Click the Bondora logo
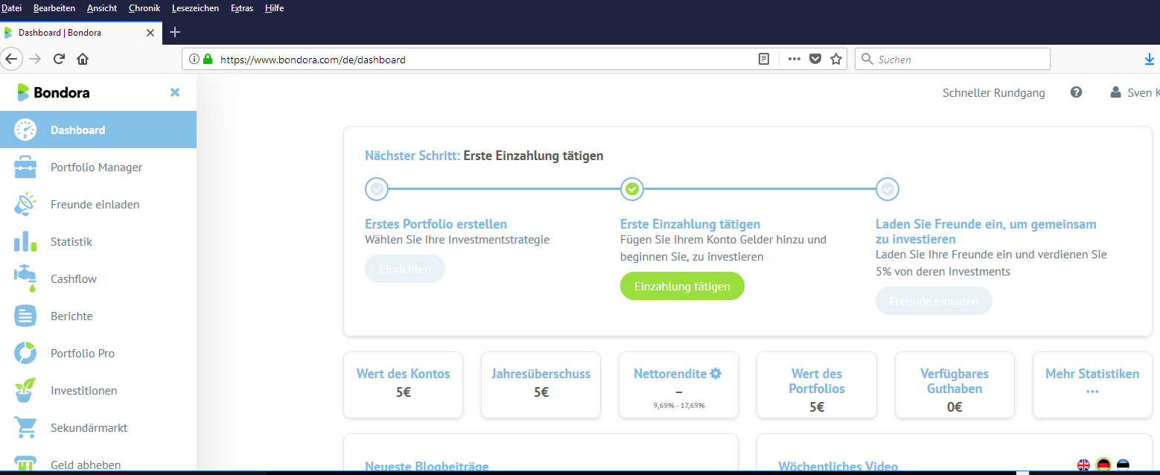The width and height of the screenshot is (1160, 475). click(x=53, y=92)
